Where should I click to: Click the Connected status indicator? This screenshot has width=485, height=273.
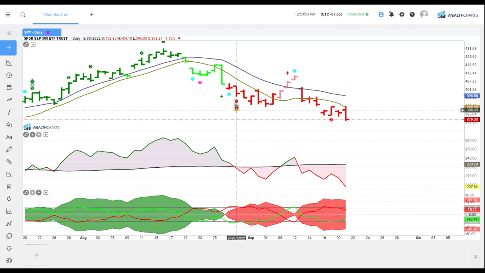pyautogui.click(x=357, y=14)
